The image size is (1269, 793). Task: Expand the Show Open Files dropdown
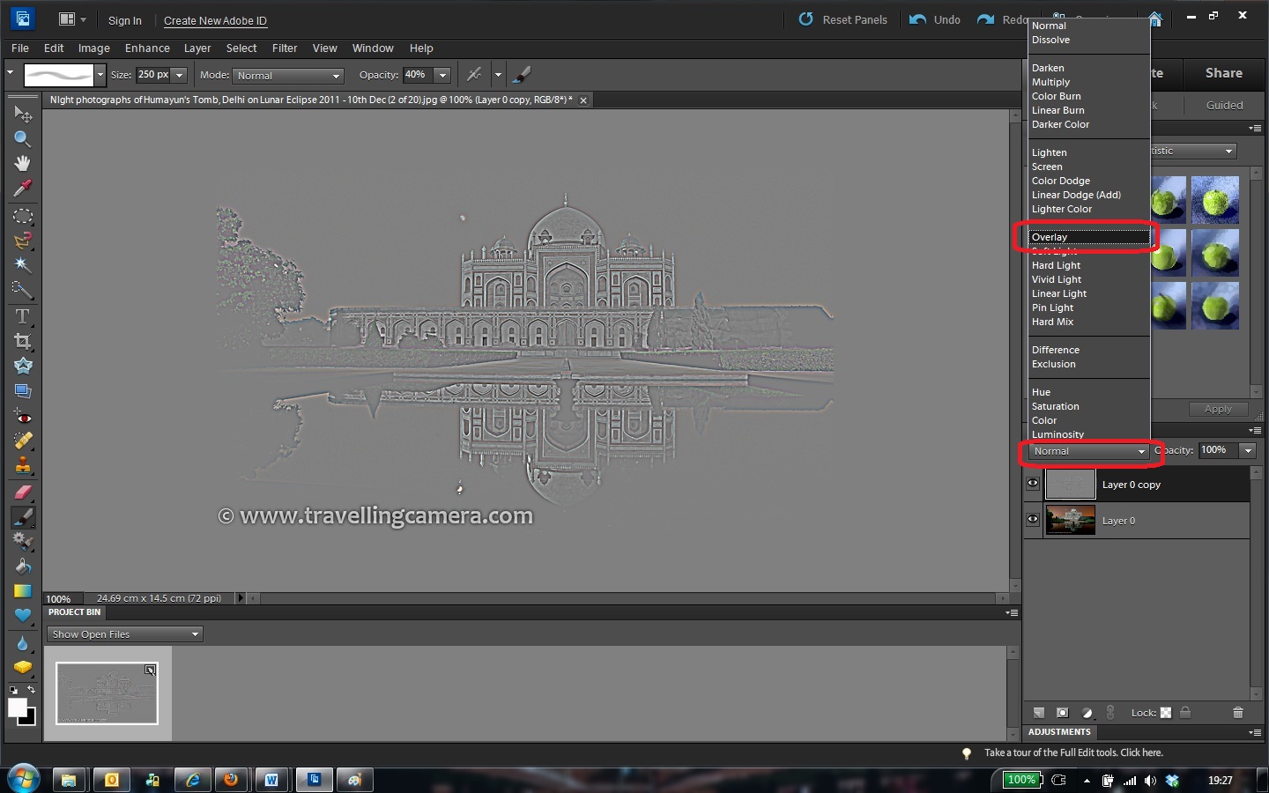(195, 634)
